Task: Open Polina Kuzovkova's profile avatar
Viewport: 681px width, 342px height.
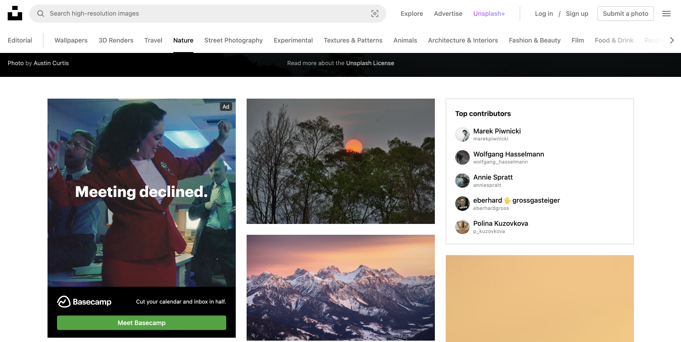Action: 462,227
